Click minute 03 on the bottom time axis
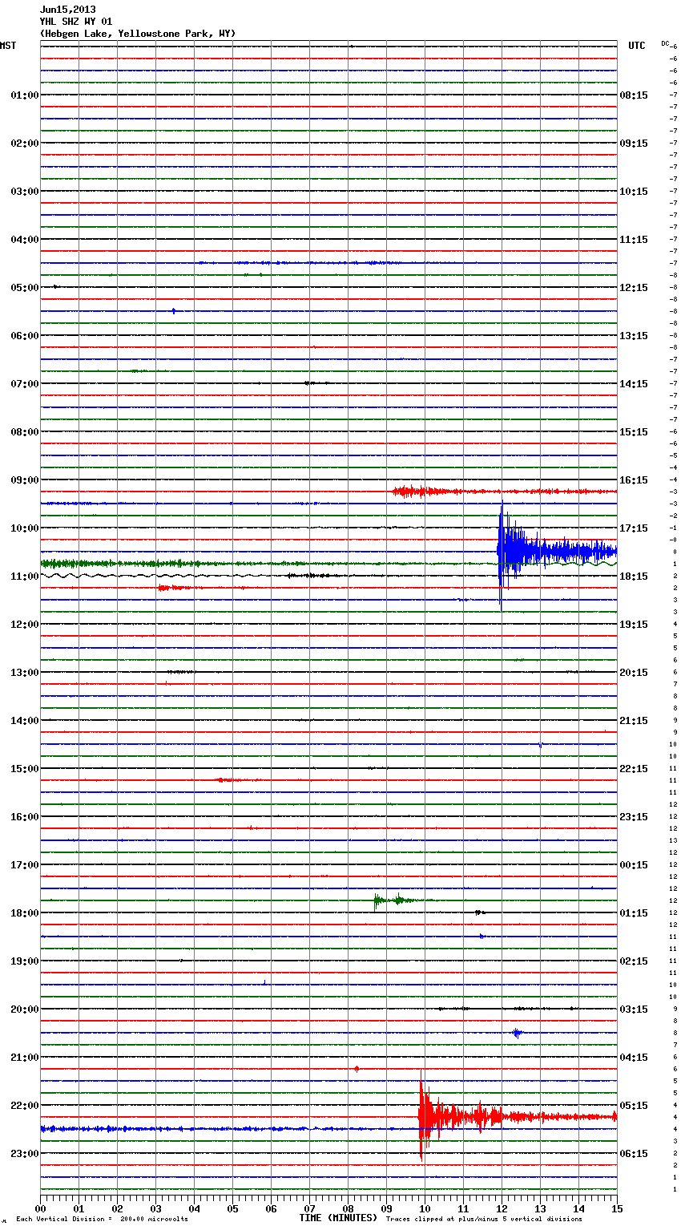This screenshot has width=681, height=1230. pos(155,1208)
